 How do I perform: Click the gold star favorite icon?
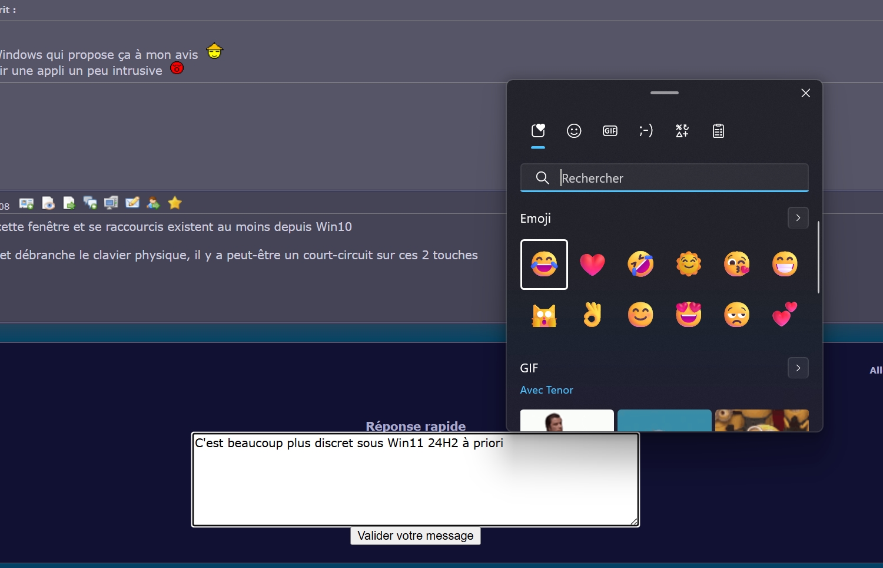click(175, 203)
